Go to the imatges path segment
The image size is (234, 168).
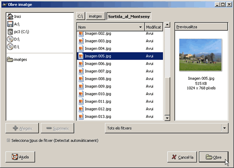pyautogui.click(x=95, y=16)
